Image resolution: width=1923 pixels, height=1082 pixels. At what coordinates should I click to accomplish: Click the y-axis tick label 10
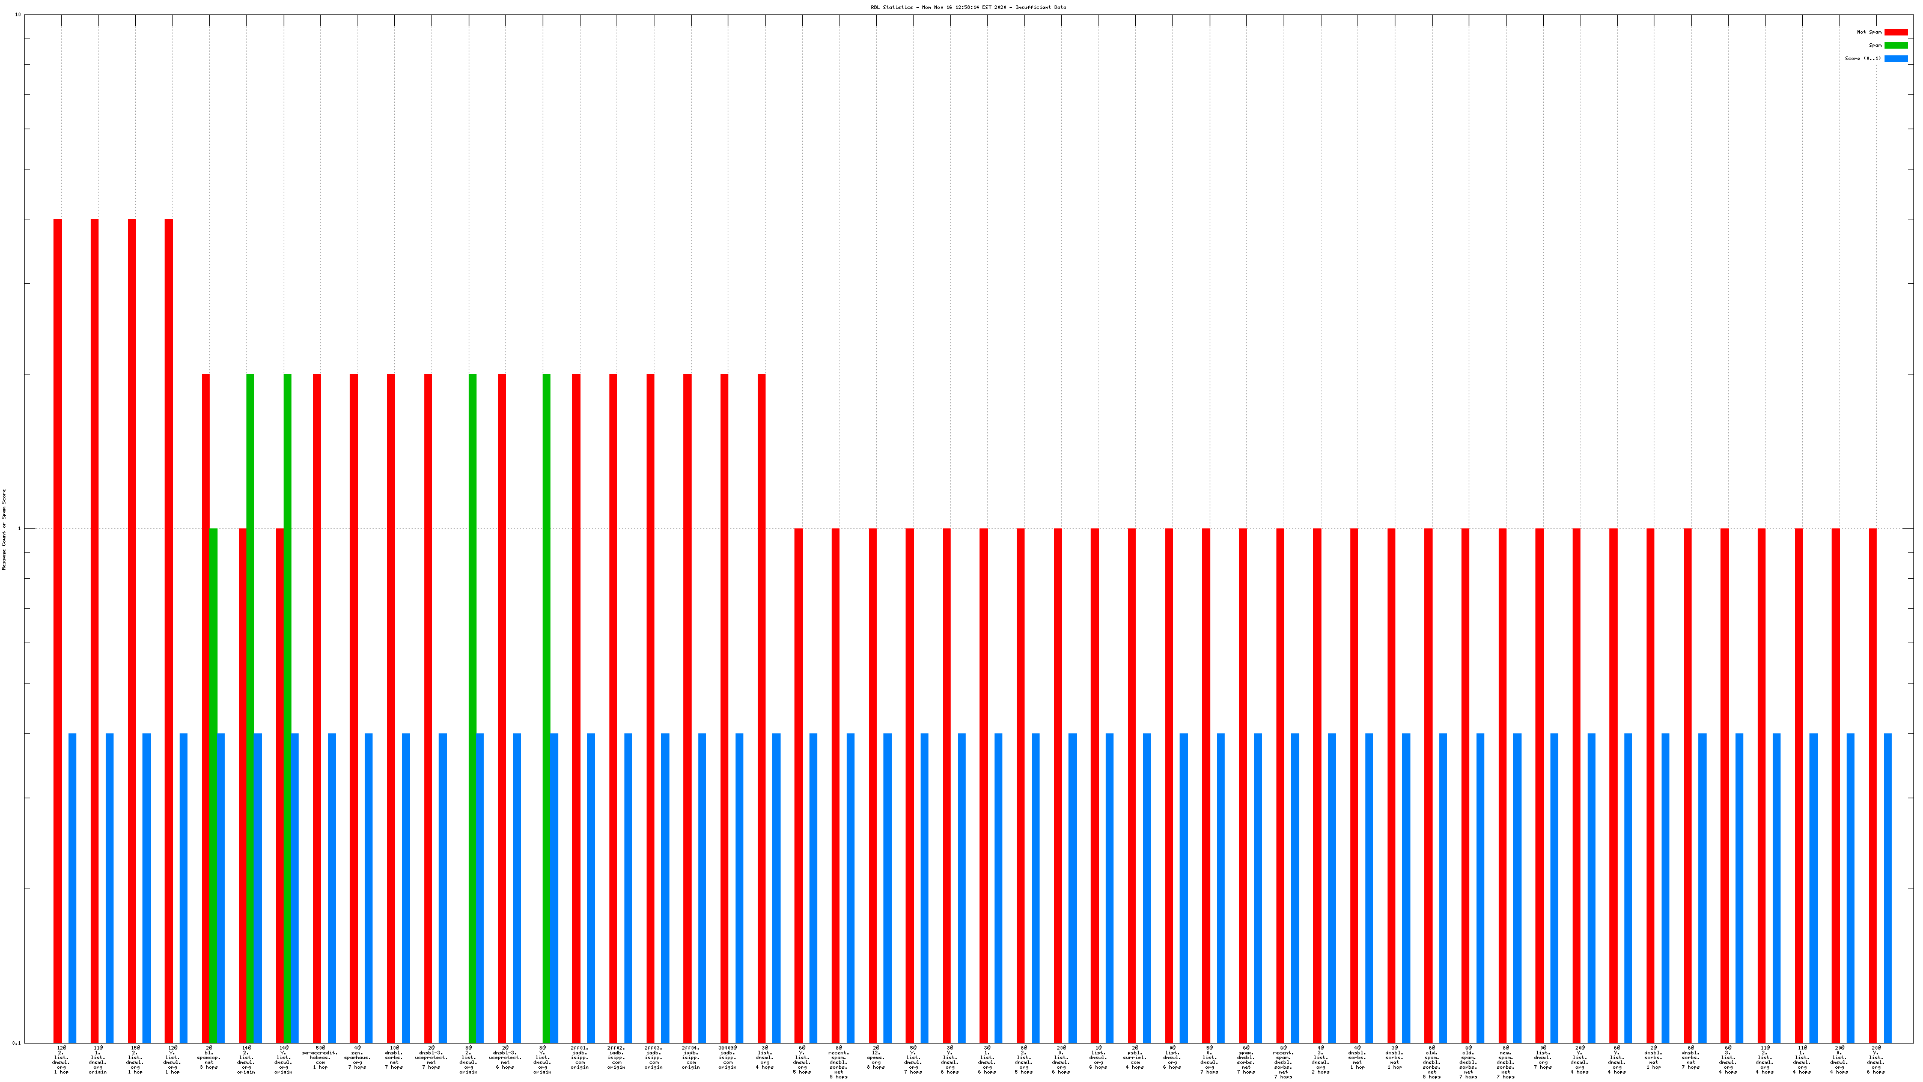[x=18, y=15]
